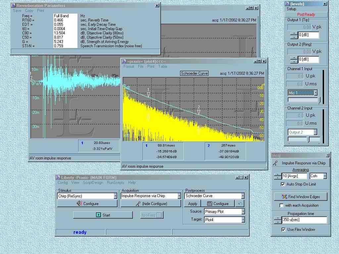The height and width of the screenshot is (254, 339).
Task: Open Stimulus Configure with speaker icon
Action: tap(87, 204)
